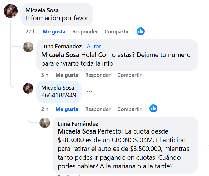Image resolution: width=209 pixels, height=176 pixels.
Task: Click Micaela Sosa's avatar on first comment
Action: tap(11, 12)
